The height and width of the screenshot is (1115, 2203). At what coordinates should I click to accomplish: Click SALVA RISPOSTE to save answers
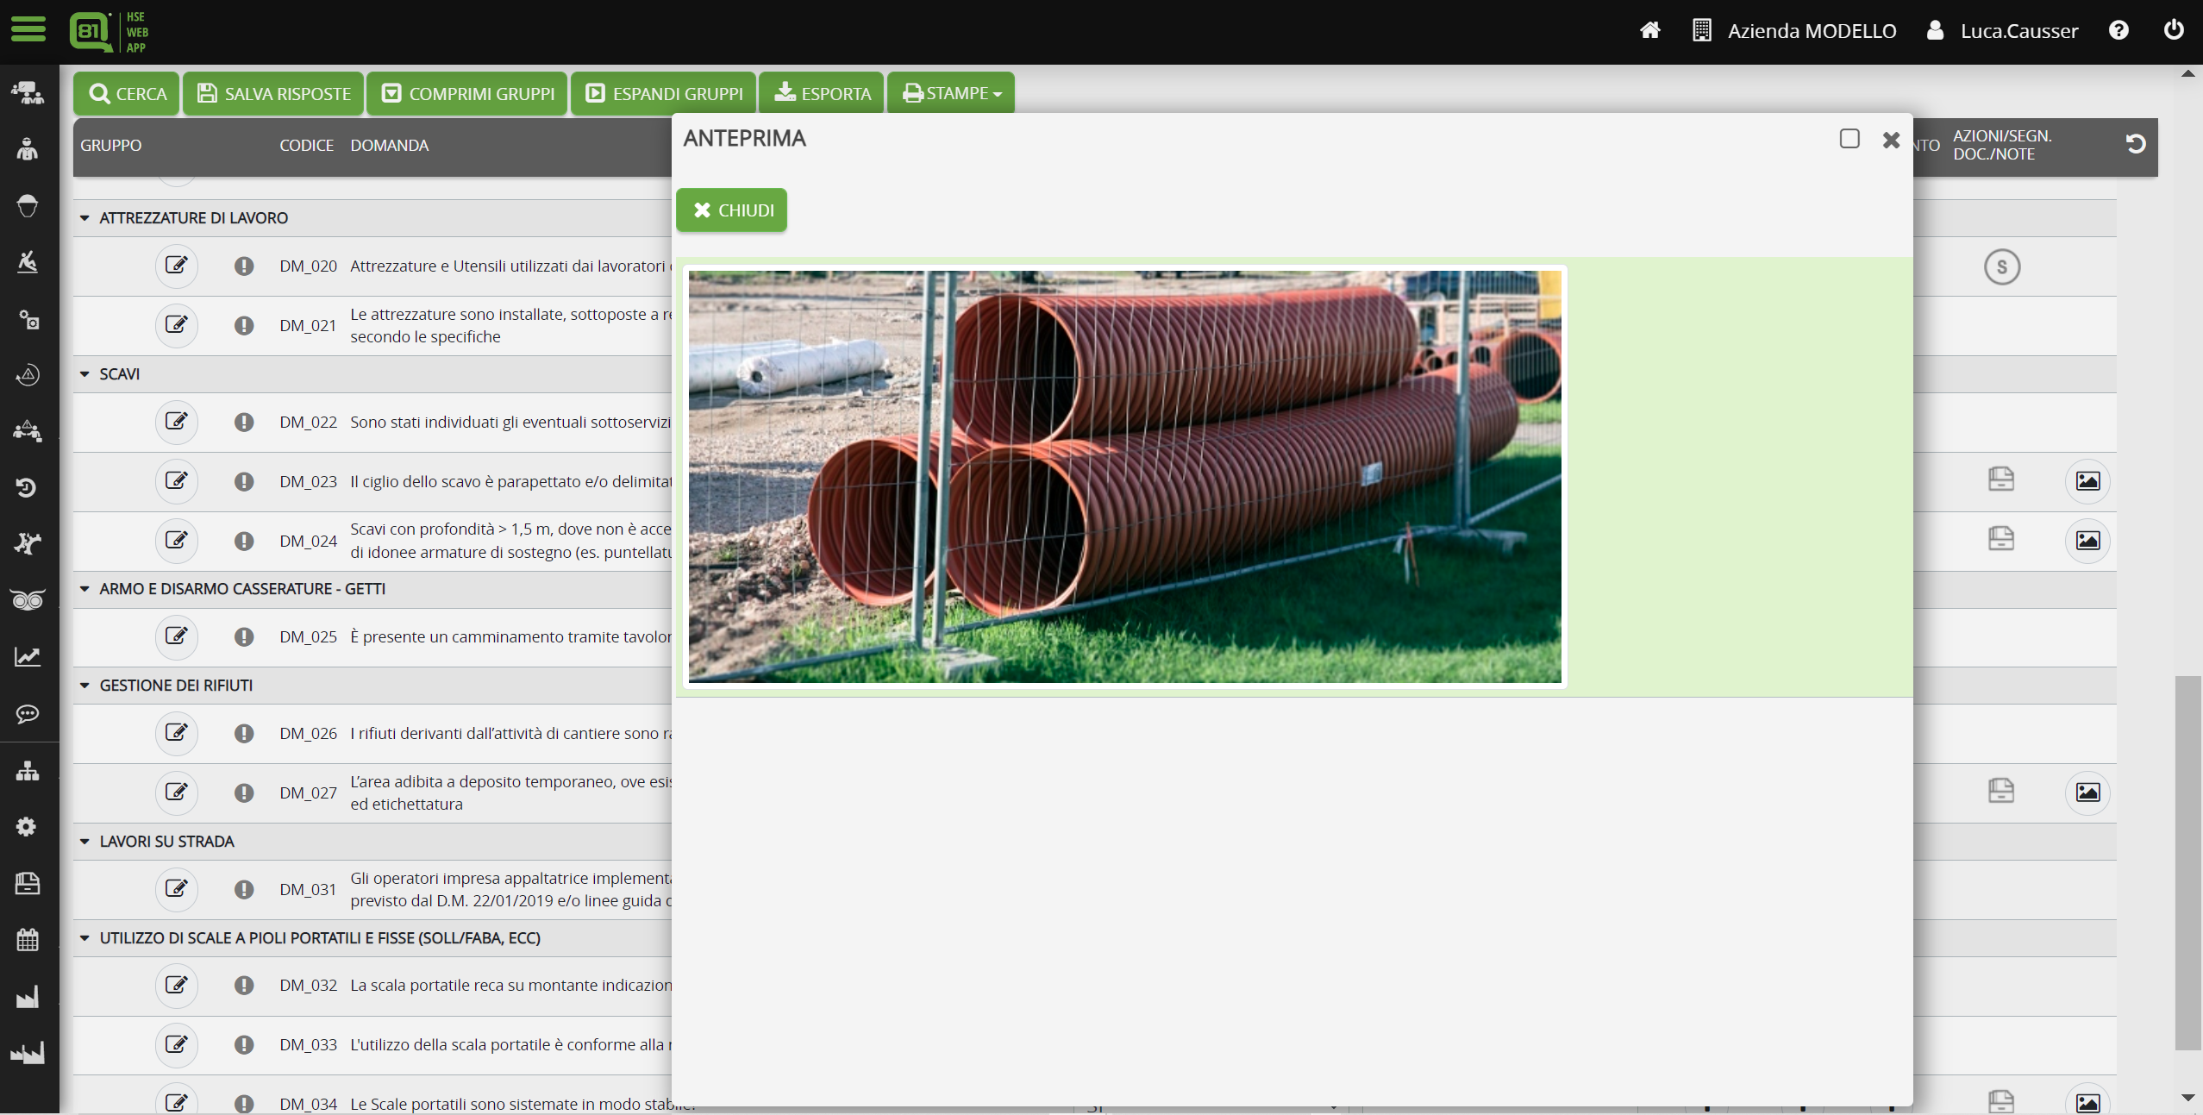coord(272,92)
